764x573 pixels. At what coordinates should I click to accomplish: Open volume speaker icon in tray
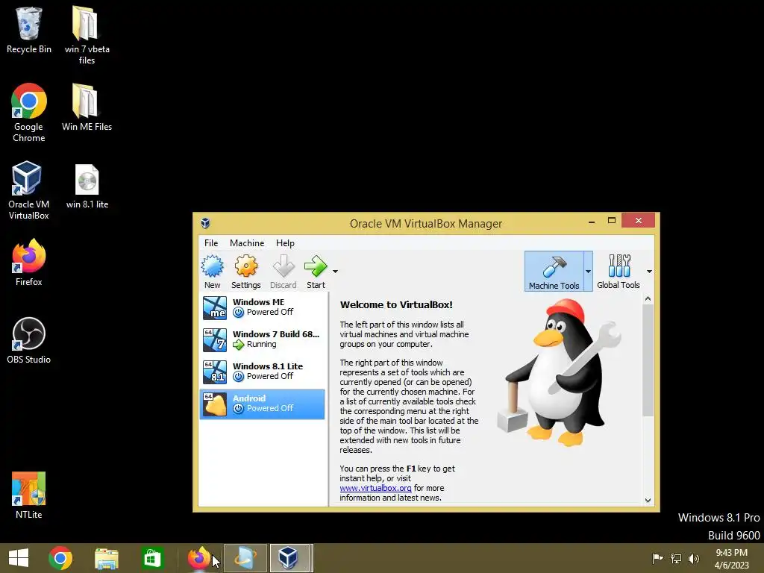tap(694, 558)
